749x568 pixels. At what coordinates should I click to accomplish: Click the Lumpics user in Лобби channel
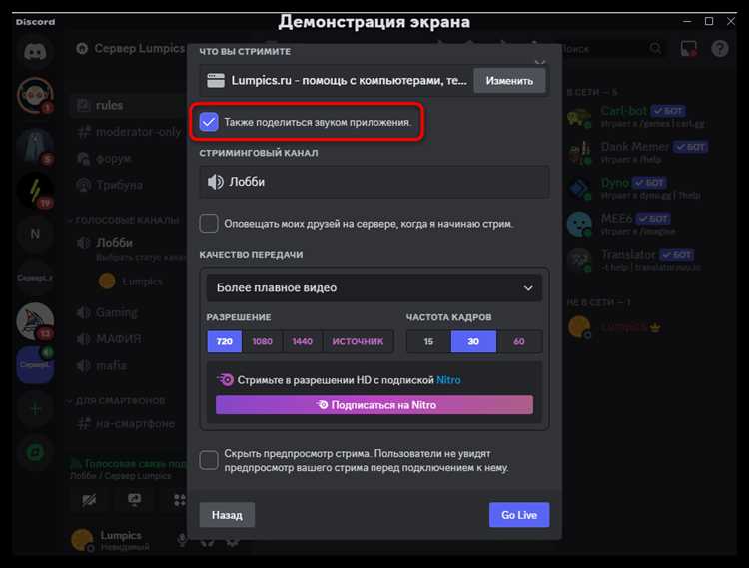tap(132, 282)
